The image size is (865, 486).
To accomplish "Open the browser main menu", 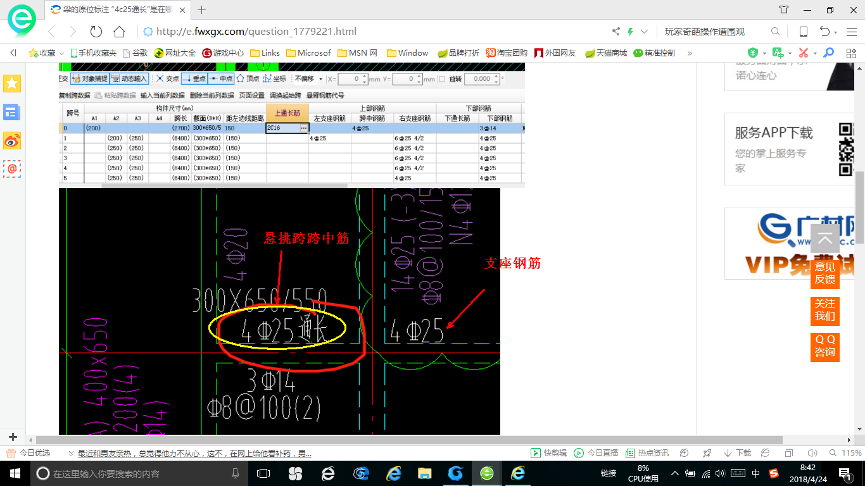I will point(851,32).
